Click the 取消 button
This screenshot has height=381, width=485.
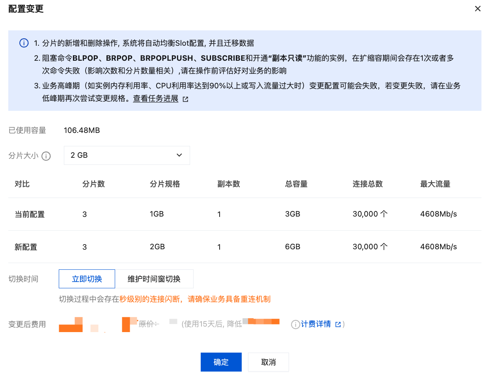(x=269, y=362)
